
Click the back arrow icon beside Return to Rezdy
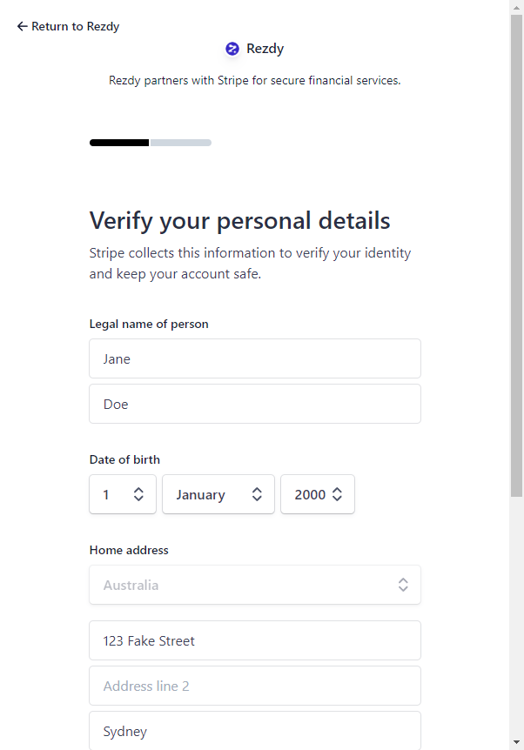pyautogui.click(x=22, y=26)
